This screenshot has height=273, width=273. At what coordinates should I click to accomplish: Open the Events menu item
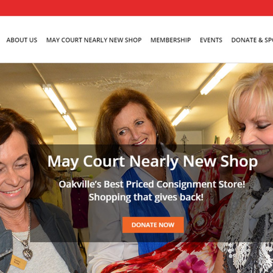point(211,40)
